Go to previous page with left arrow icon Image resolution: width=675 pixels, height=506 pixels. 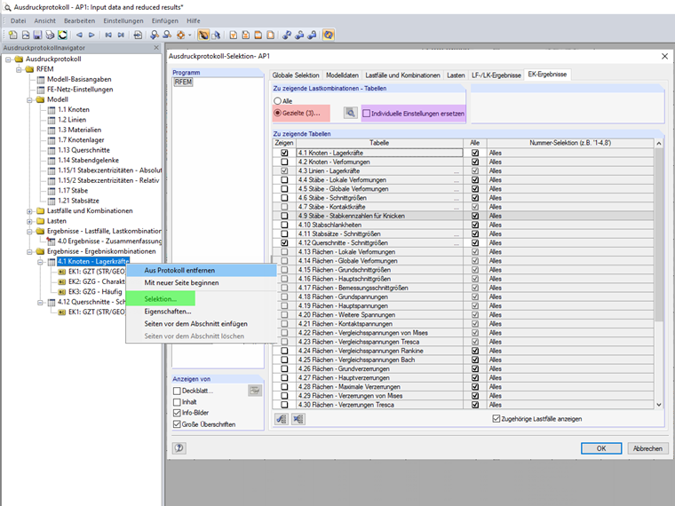pyautogui.click(x=79, y=35)
